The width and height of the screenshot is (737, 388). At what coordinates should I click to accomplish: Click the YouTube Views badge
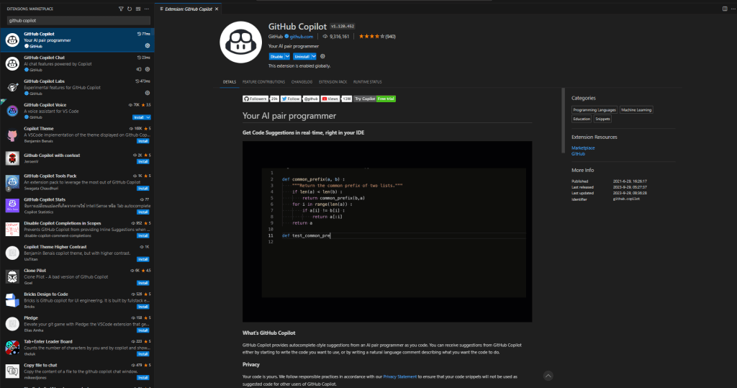pos(337,99)
